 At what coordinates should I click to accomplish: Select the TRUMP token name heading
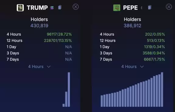click(x=37, y=8)
